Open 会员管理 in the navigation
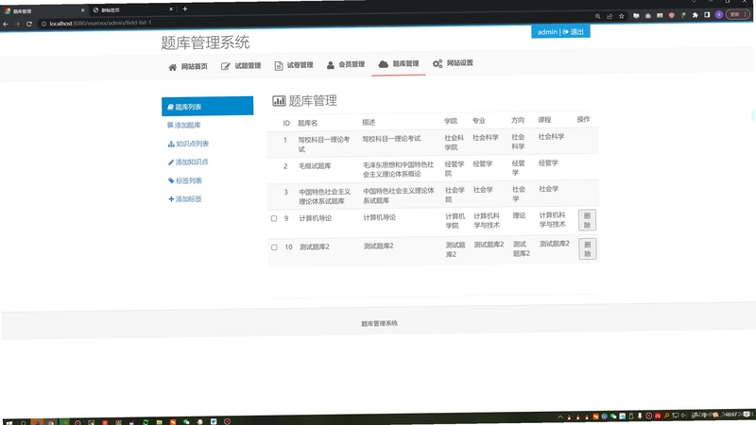 [x=346, y=64]
